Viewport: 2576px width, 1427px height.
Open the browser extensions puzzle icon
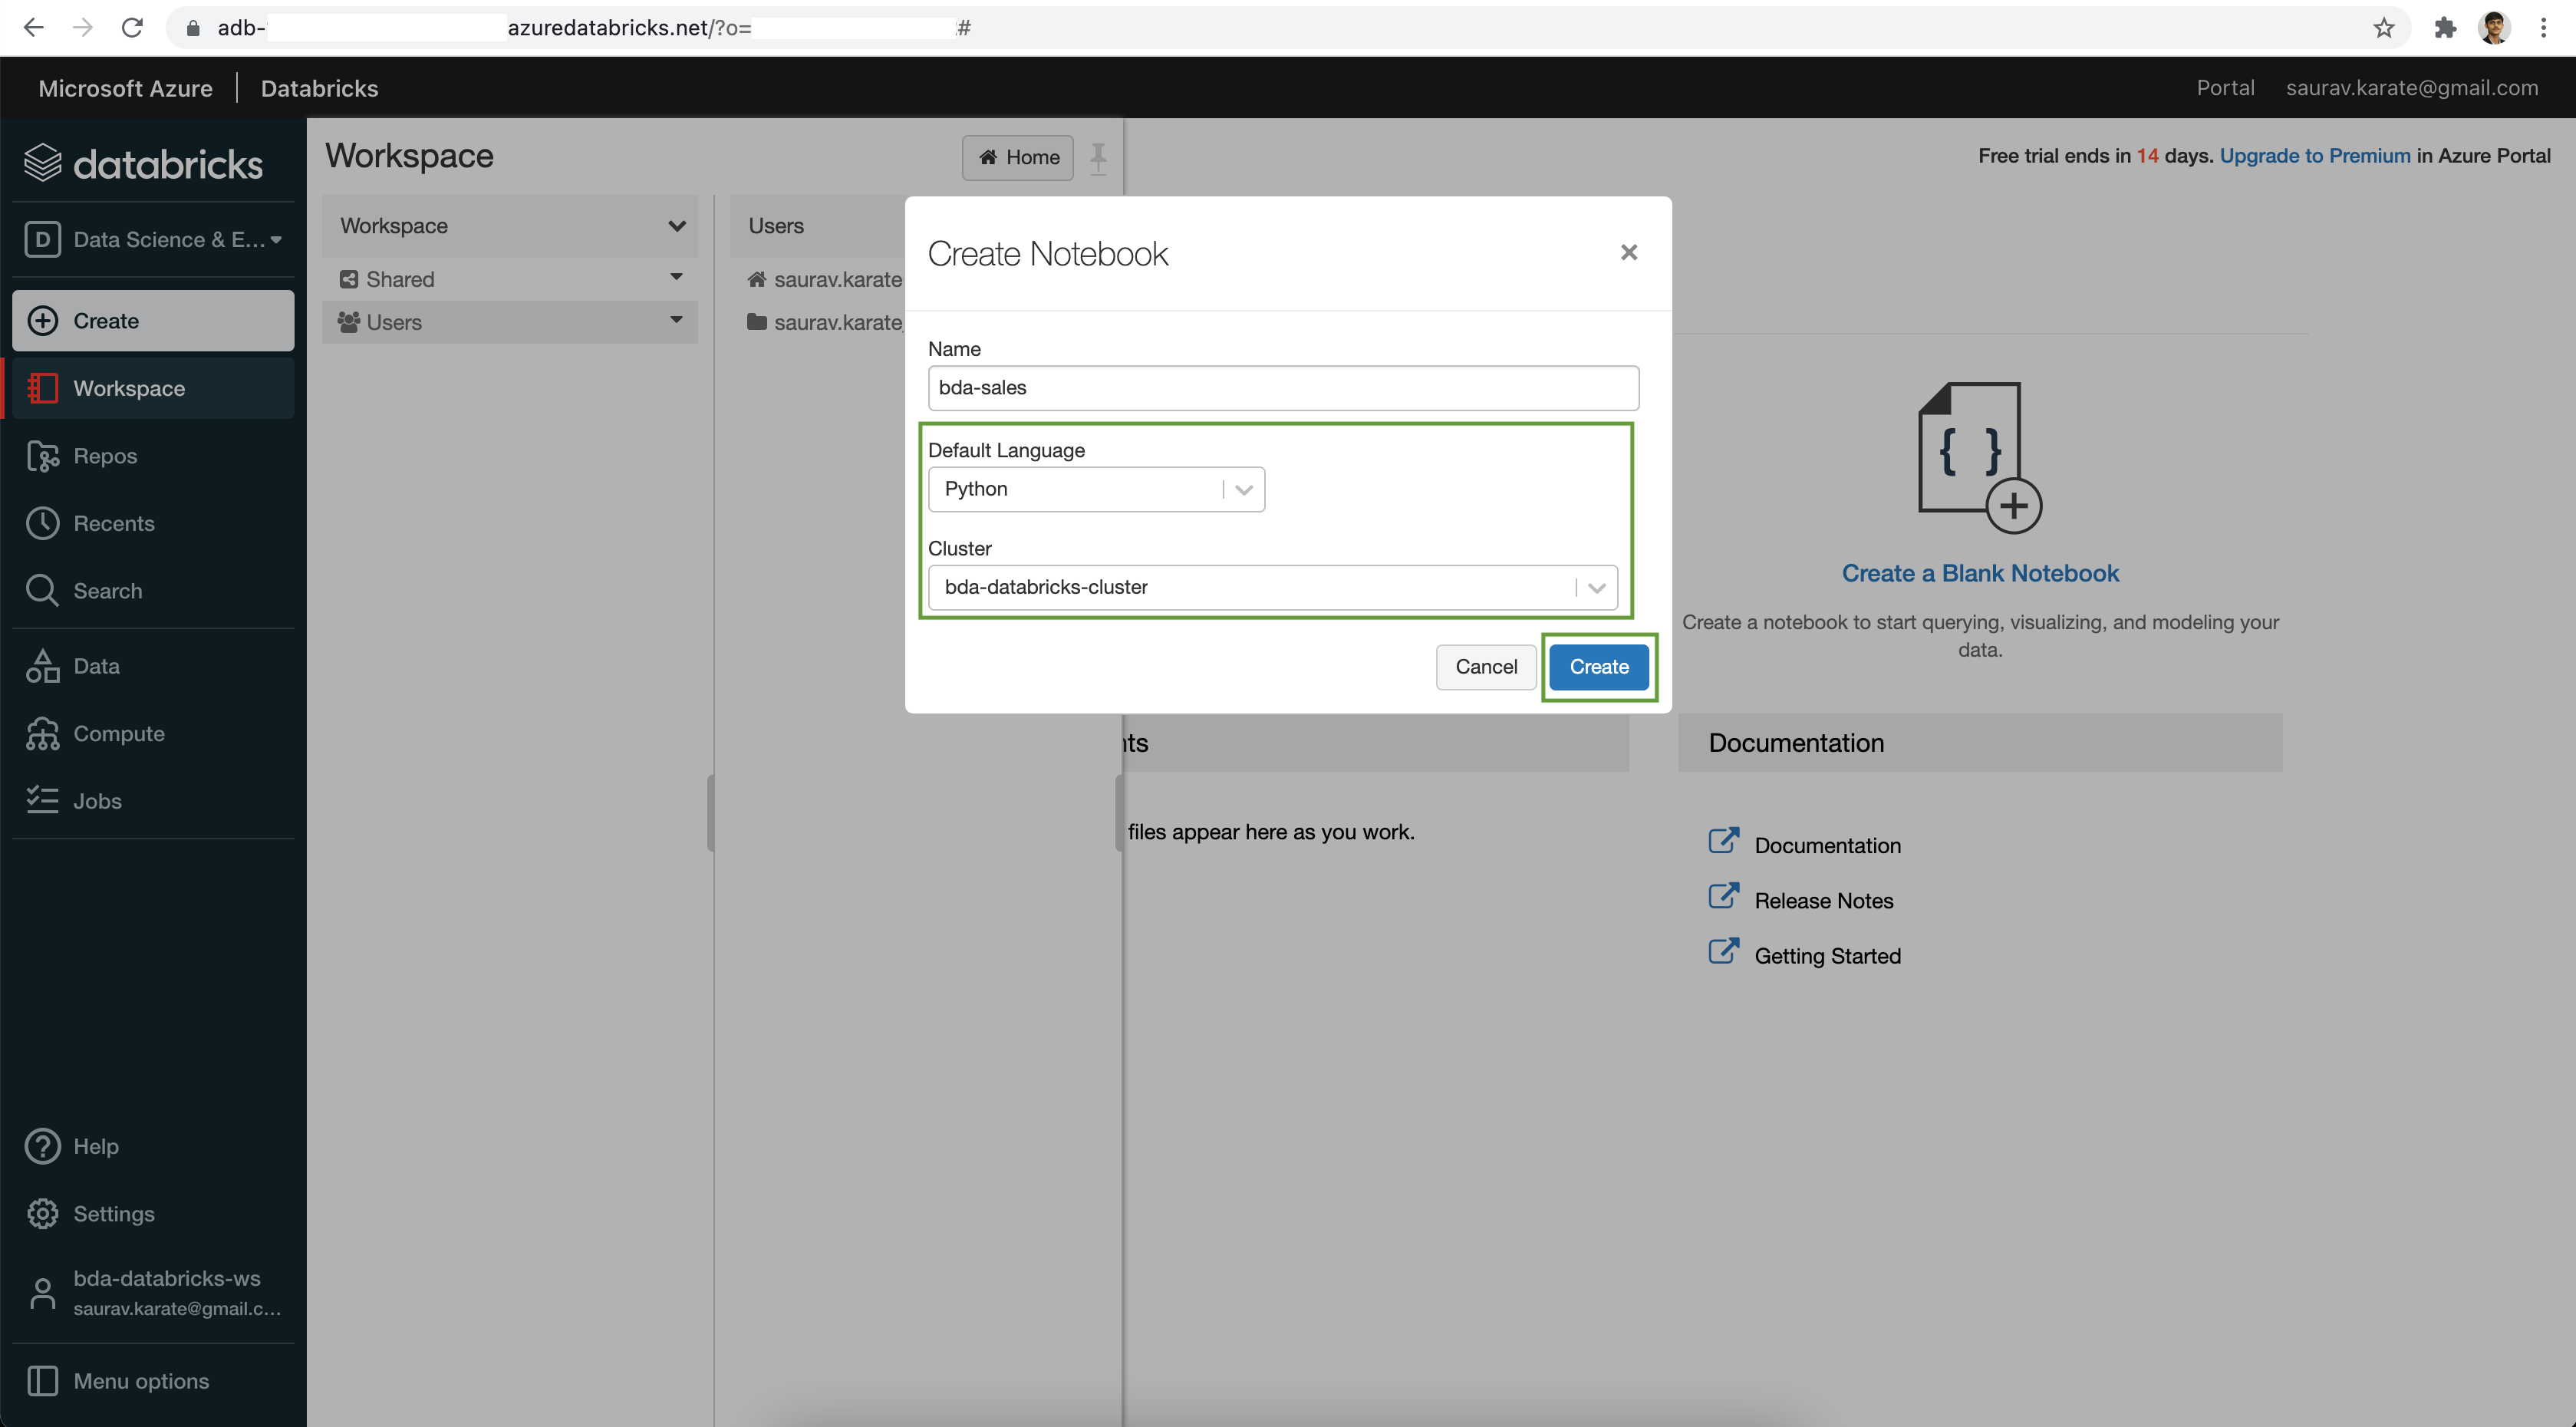tap(2445, 27)
